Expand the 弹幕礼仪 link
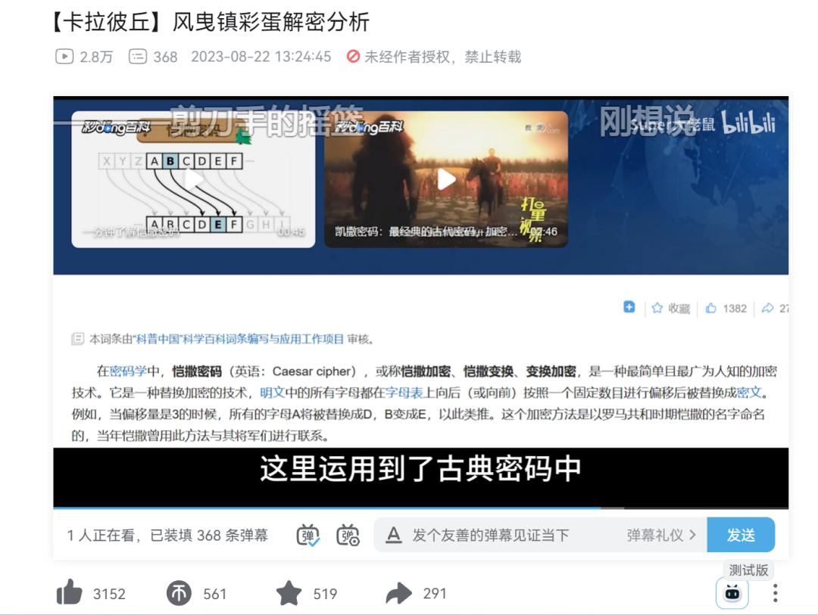Image resolution: width=818 pixels, height=615 pixels. [x=660, y=536]
